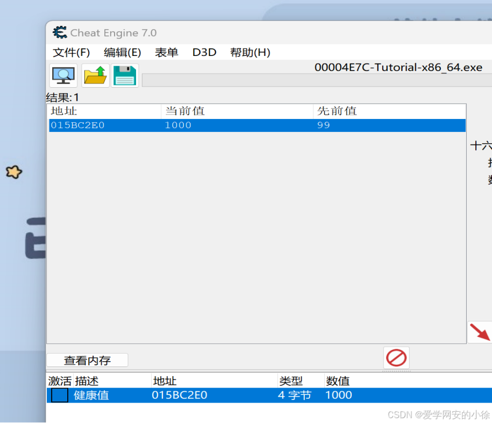This screenshot has width=492, height=423.
Task: Open the 表单 menu
Action: (166, 52)
